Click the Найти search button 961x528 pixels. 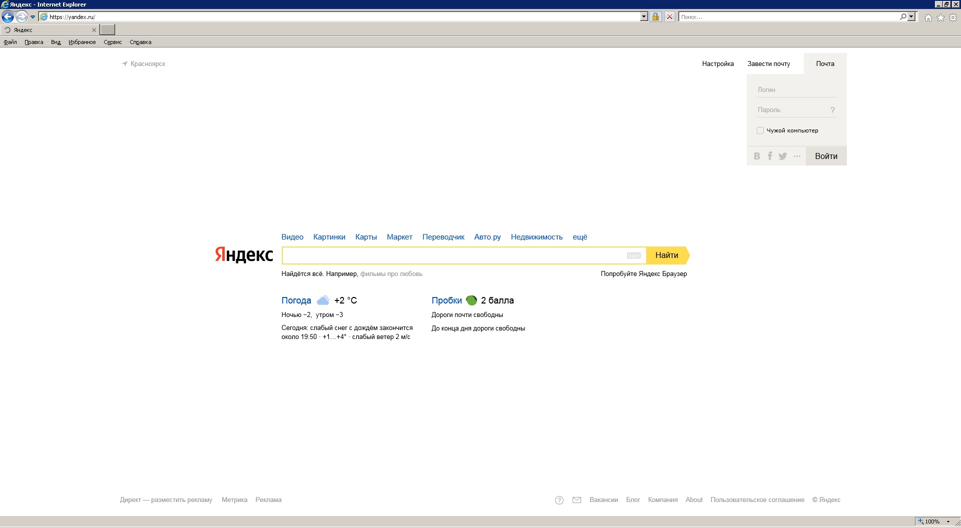point(668,255)
